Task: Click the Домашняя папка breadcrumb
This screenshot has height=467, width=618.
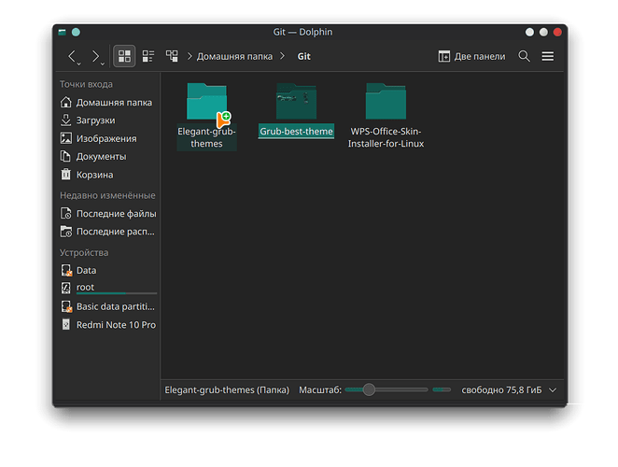Action: click(234, 56)
